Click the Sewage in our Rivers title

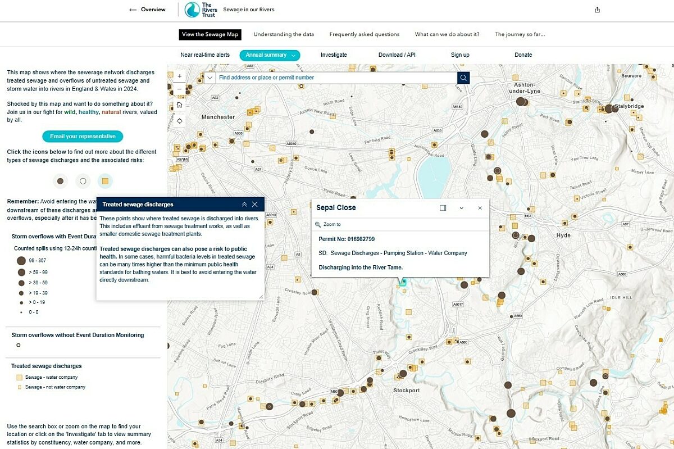coord(249,10)
